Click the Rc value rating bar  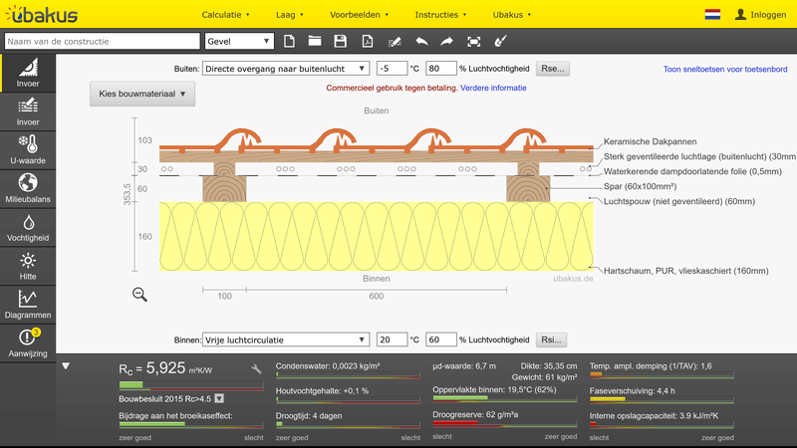point(191,385)
